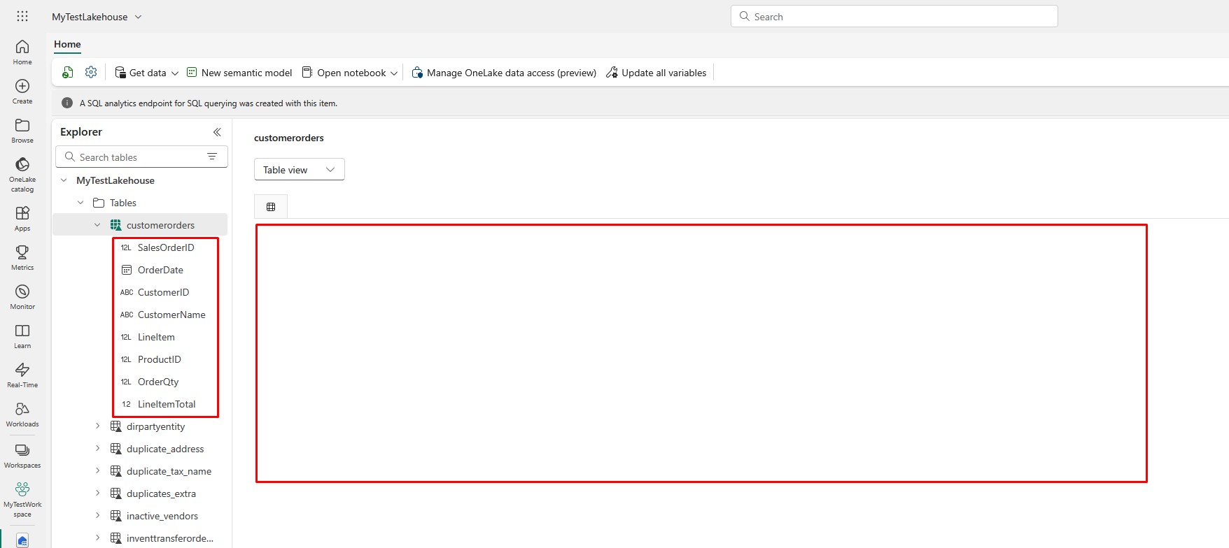This screenshot has width=1229, height=548.
Task: Open the app launcher grid icon
Action: (22, 16)
